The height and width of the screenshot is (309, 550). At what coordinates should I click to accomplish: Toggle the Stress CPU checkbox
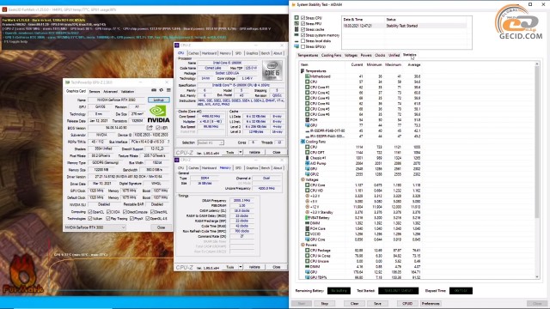coord(302,17)
